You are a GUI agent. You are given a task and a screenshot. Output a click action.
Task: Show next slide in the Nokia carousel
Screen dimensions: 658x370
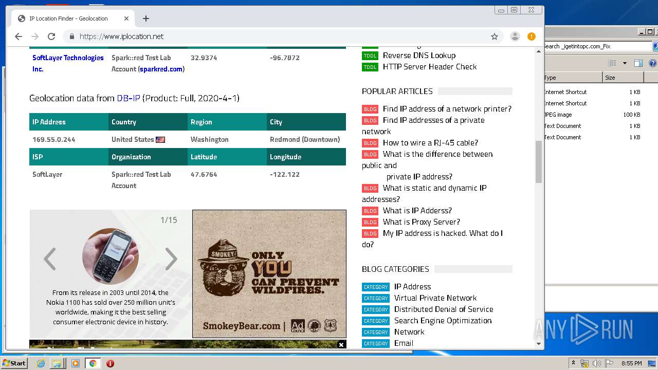(171, 259)
